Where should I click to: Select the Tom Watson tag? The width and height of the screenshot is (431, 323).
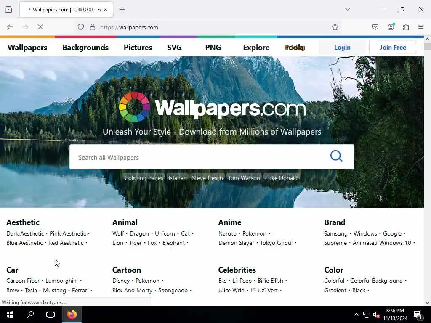244,178
